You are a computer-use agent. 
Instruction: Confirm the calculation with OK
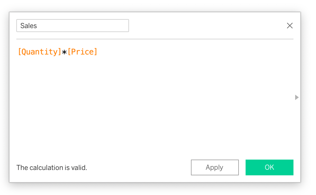coord(269,167)
